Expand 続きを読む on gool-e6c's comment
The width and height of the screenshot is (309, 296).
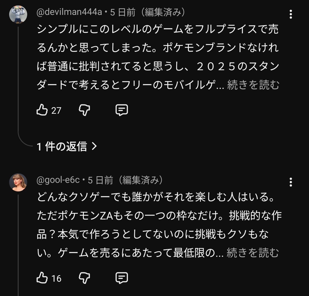(253, 253)
